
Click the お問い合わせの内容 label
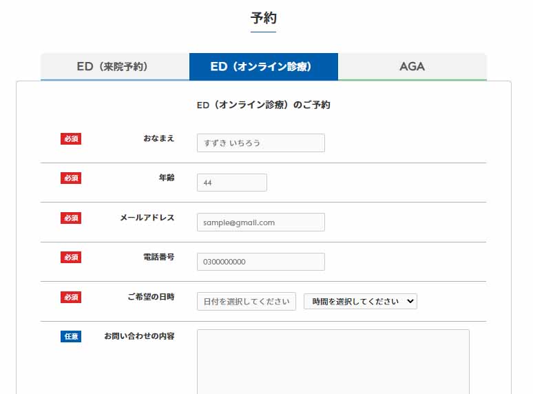pyautogui.click(x=139, y=336)
